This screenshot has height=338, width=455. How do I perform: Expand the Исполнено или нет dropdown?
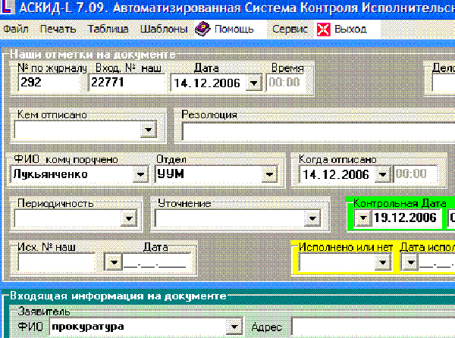[382, 262]
